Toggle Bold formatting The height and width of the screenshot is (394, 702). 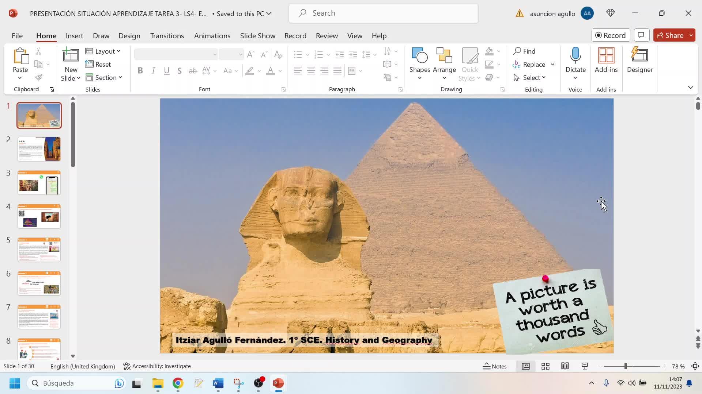click(x=140, y=71)
